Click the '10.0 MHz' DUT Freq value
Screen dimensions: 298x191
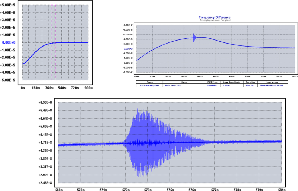213,85
